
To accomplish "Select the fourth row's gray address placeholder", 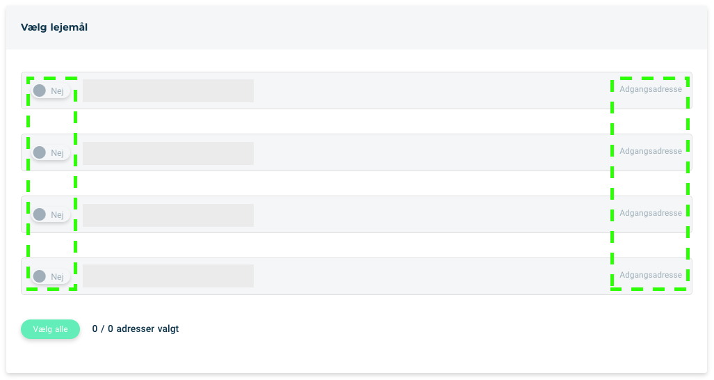I will pos(168,276).
